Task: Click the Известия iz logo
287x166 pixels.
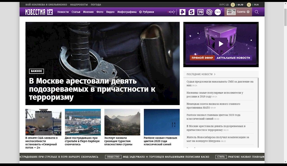Action: [37, 12]
